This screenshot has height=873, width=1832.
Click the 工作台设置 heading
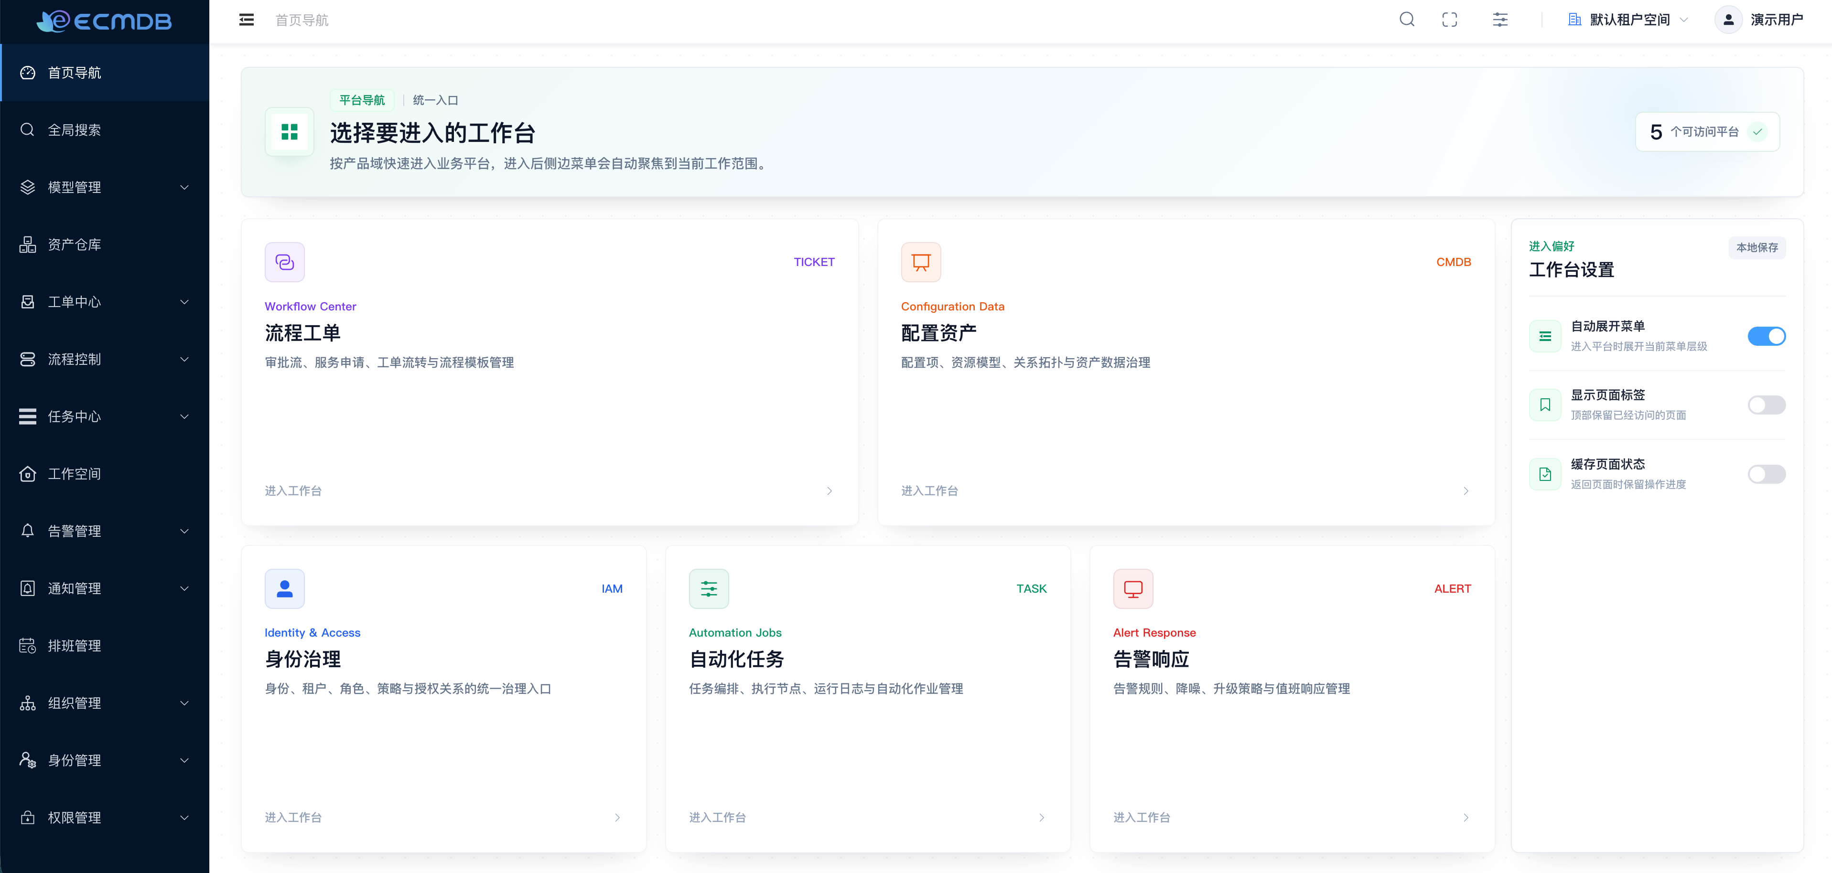pos(1572,270)
